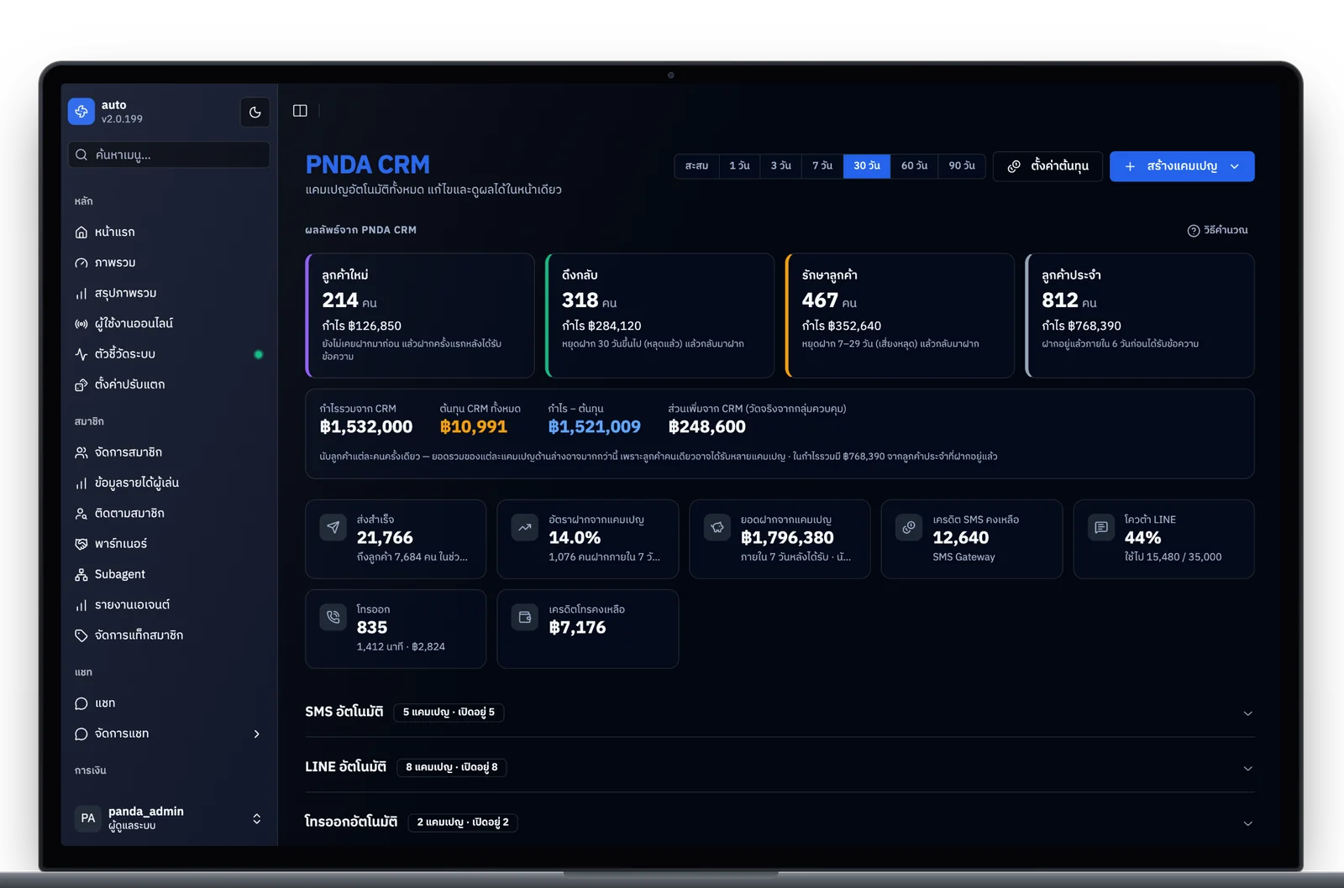The width and height of the screenshot is (1344, 888).
Task: Click the phone icon on โทรออก
Action: pos(333,617)
